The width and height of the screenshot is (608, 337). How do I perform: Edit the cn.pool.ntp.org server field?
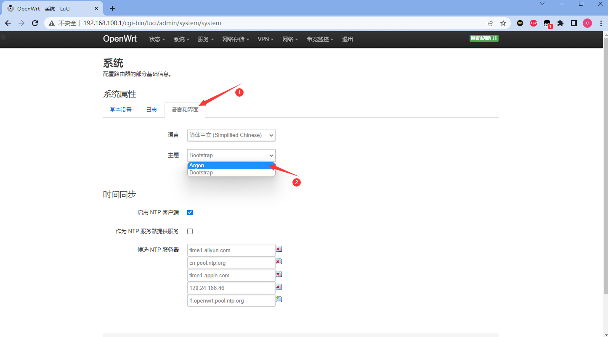click(231, 263)
